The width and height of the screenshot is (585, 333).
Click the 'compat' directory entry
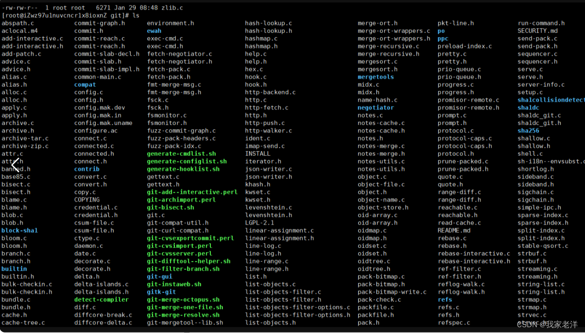pyautogui.click(x=85, y=85)
